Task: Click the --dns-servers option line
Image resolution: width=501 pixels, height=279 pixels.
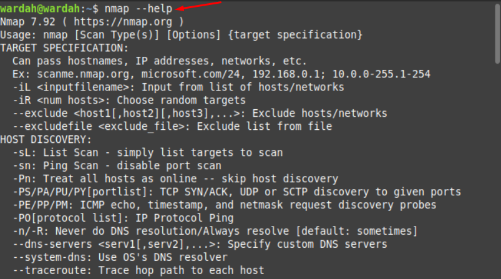Action: click(x=200, y=245)
